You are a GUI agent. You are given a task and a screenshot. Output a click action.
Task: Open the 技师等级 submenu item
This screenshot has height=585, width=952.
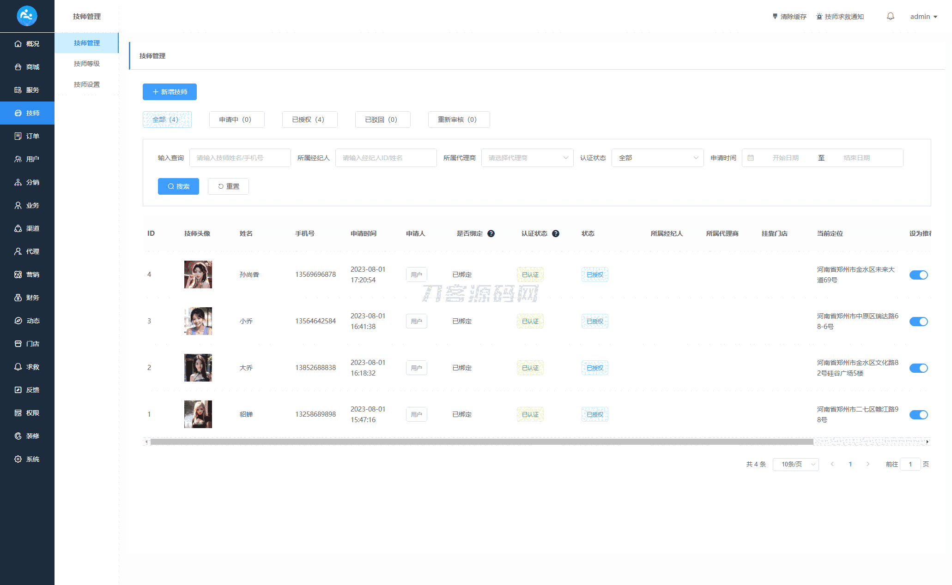87,64
